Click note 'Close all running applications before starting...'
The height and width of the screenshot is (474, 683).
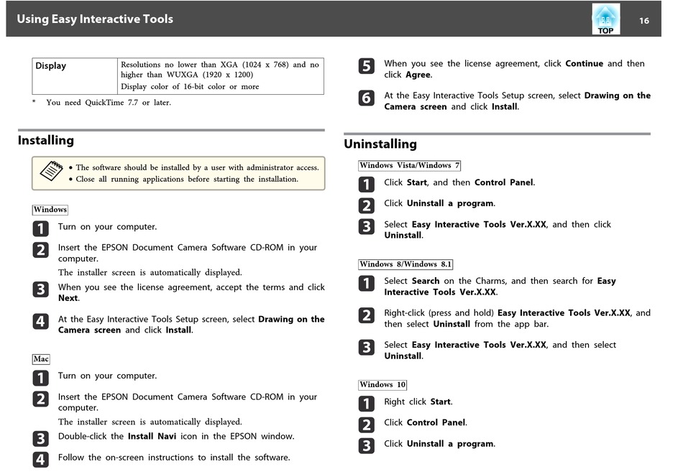[187, 180]
